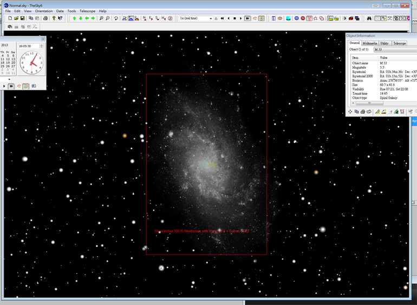Click the green move up arrow
This screenshot has height=305, width=417.
[75, 18]
